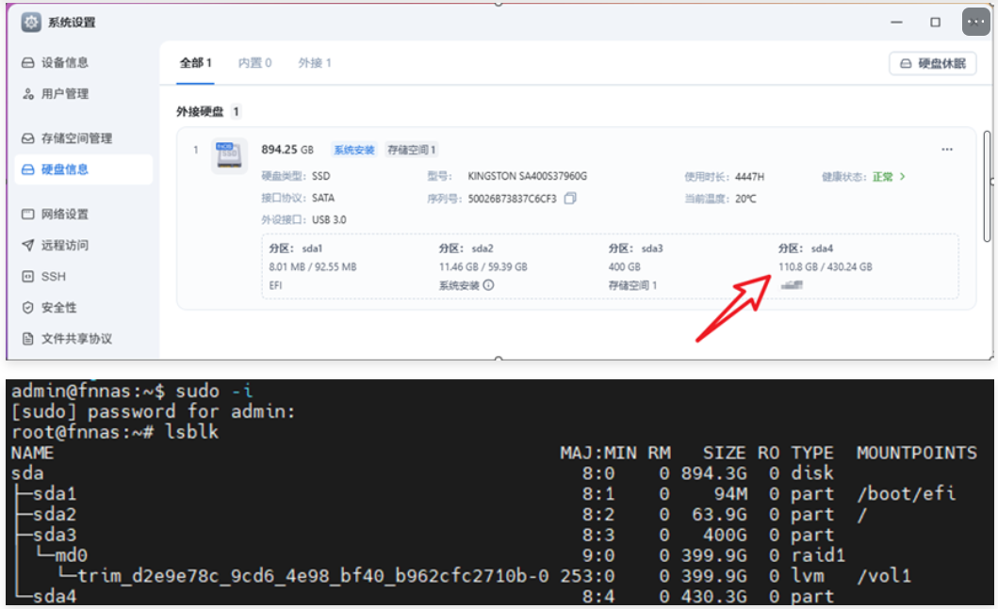The width and height of the screenshot is (998, 609).
Task: Click the 存储空间 1 tag
Action: point(411,150)
